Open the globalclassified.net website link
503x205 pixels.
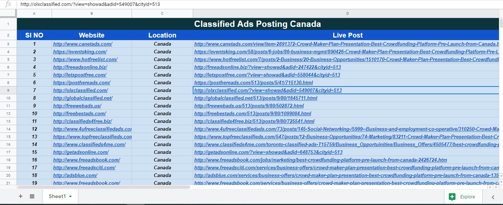tap(83, 98)
